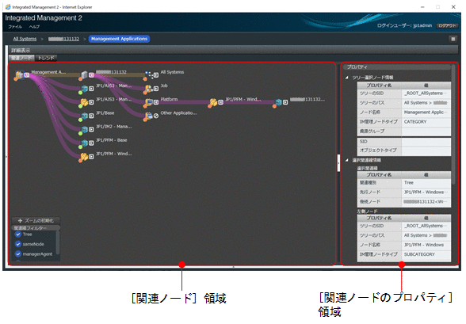Viewport: 466px width, 324px height.
Task: Click cube icon of the rightmost 131132... node
Action: point(278,102)
